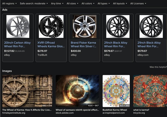This screenshot has width=167, height=117.
Task: Open the eBay.com 21Inch Black Alloy link
Action: click(149, 44)
